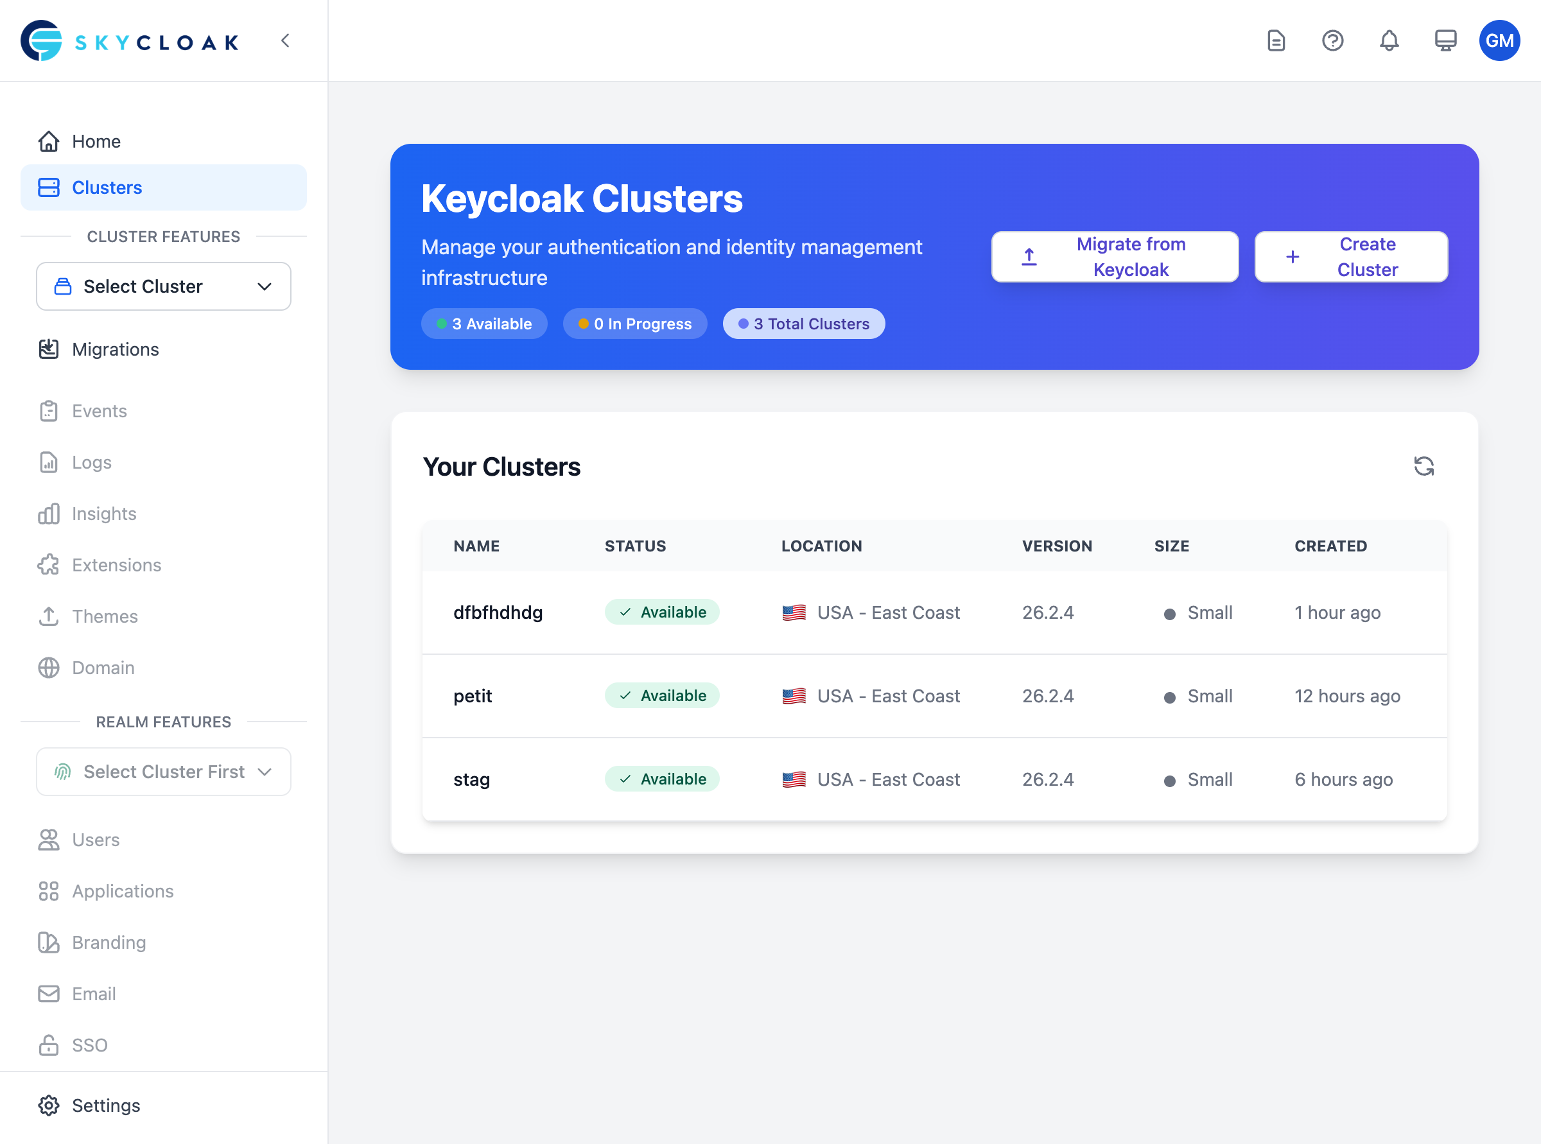Click the Available status pill for stag
The image size is (1541, 1144).
(x=661, y=778)
